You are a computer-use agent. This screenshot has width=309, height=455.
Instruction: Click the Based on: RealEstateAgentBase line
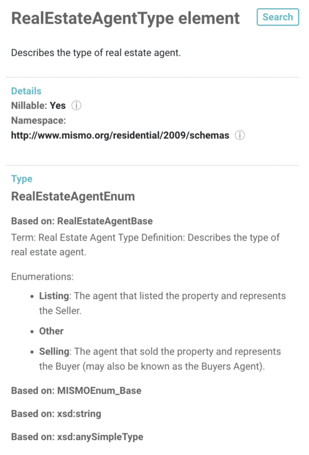[82, 221]
